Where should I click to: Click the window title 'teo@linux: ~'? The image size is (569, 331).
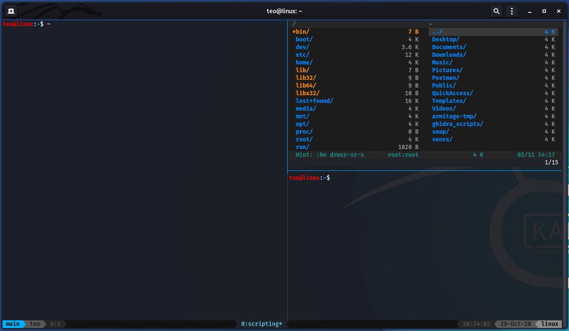tap(284, 11)
